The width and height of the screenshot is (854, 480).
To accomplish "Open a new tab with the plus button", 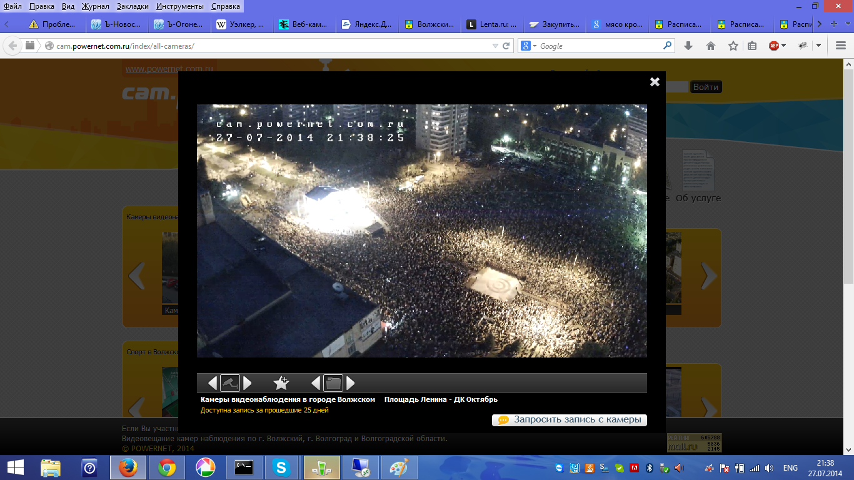I will point(833,24).
